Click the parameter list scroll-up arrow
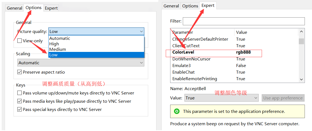 pos(302,32)
